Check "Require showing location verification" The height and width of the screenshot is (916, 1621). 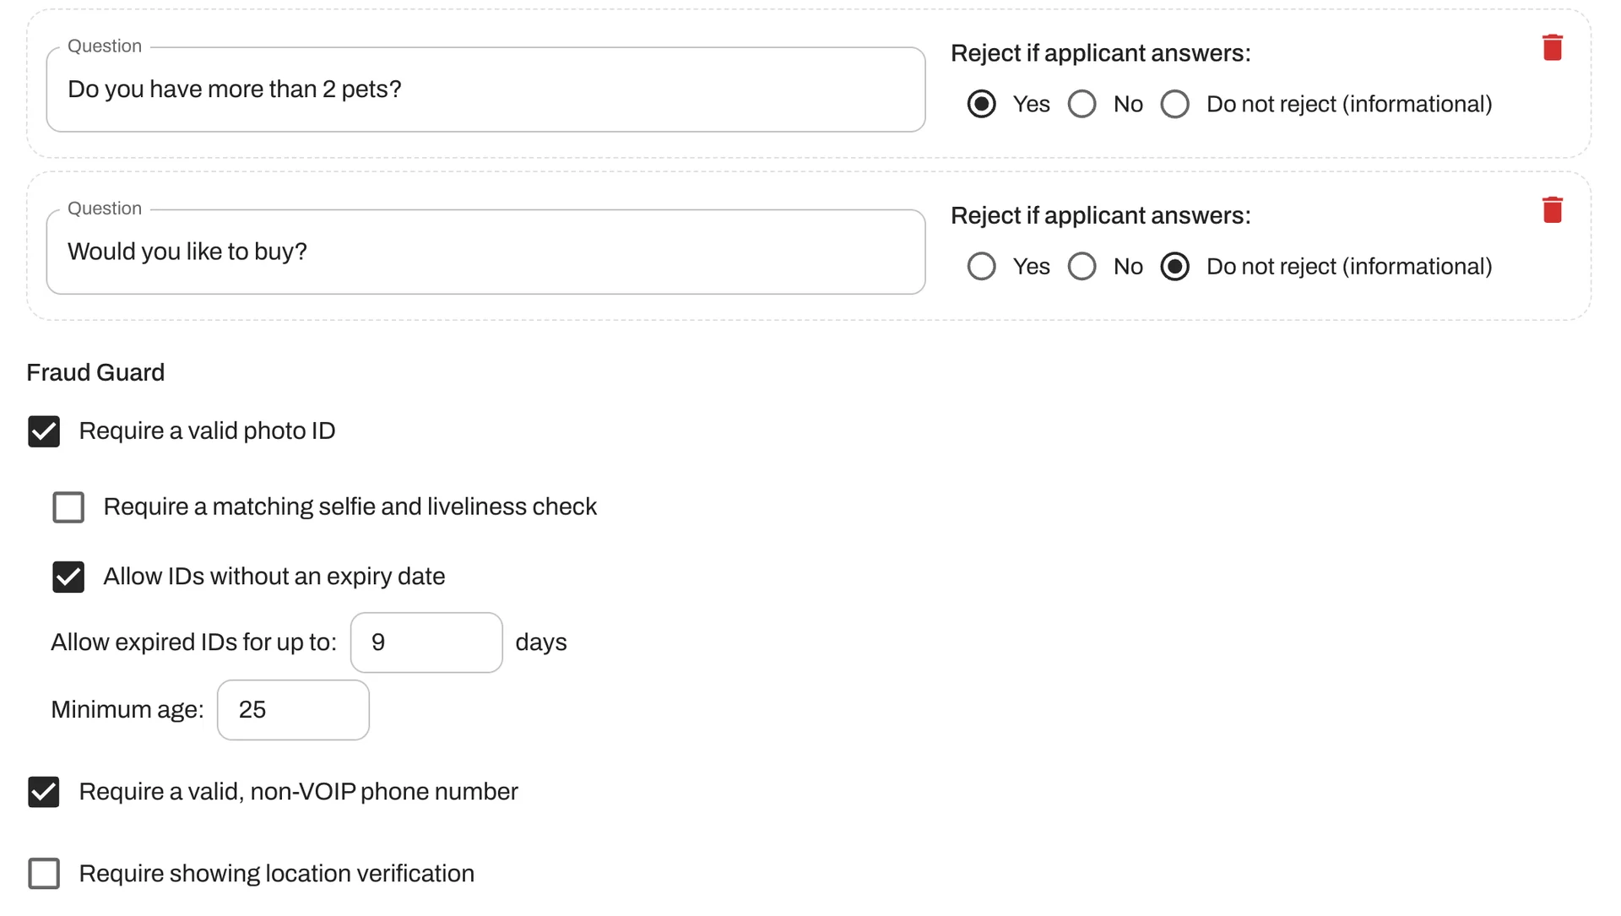[x=44, y=874]
